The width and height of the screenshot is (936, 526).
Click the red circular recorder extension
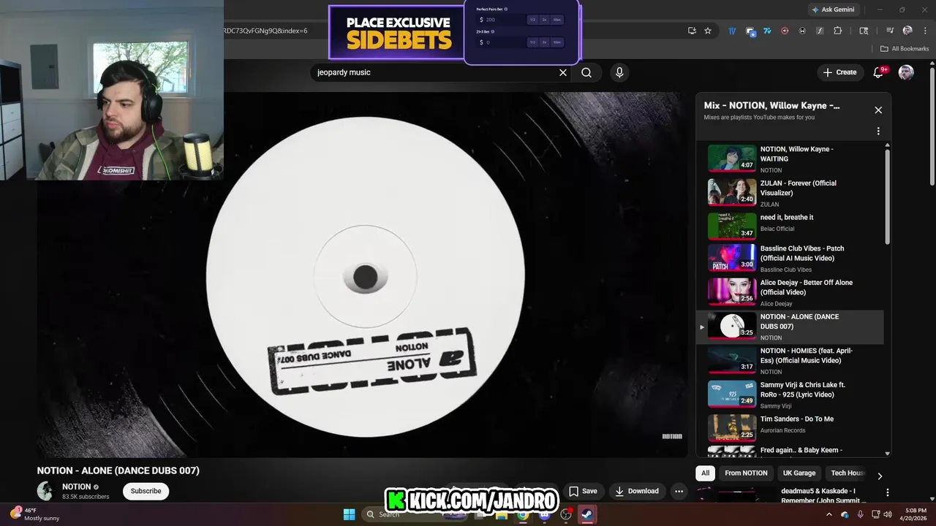[x=785, y=31]
